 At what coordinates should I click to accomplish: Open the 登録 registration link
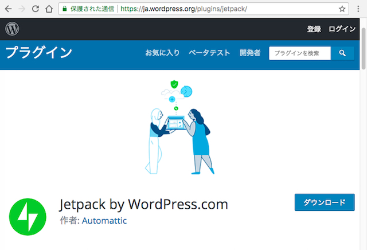coord(314,29)
